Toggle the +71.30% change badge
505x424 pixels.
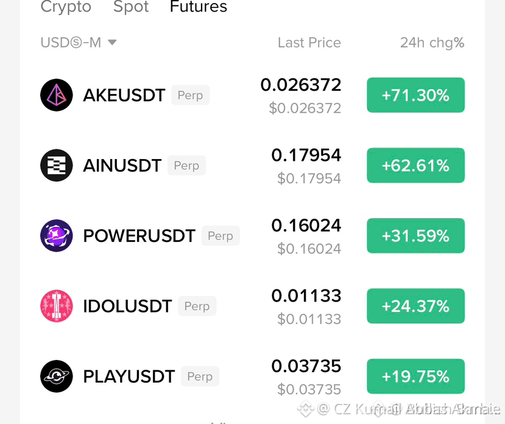coord(415,95)
